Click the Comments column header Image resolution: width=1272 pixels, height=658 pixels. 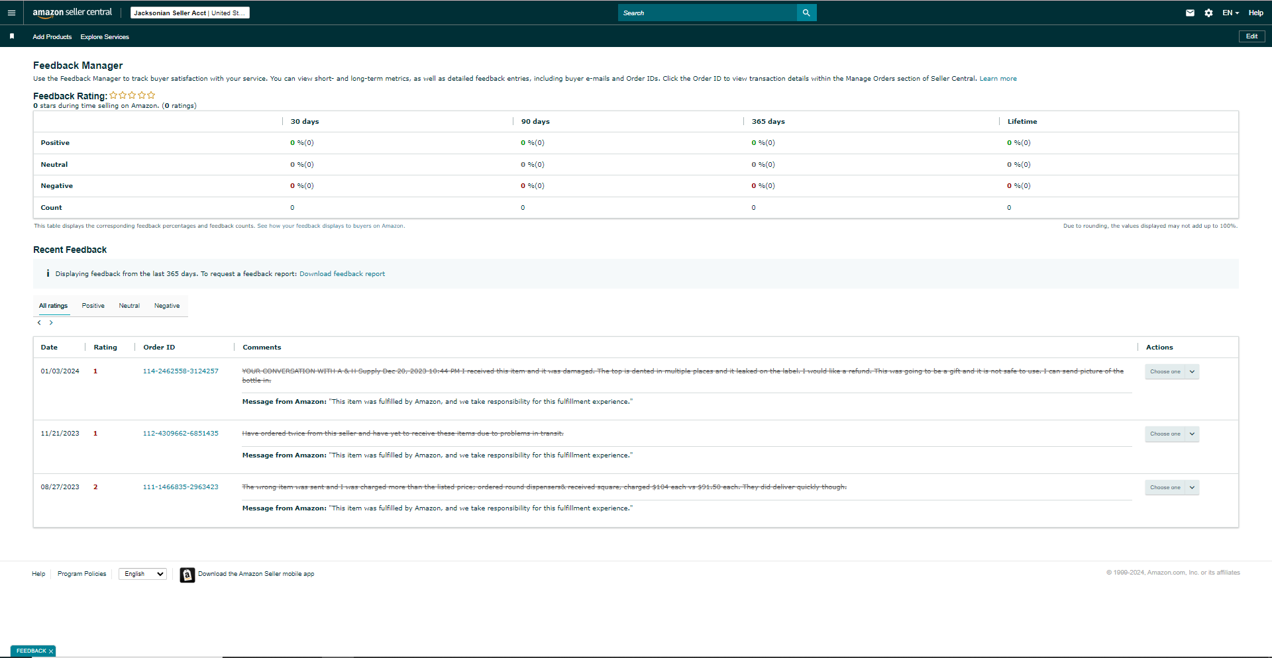click(262, 348)
